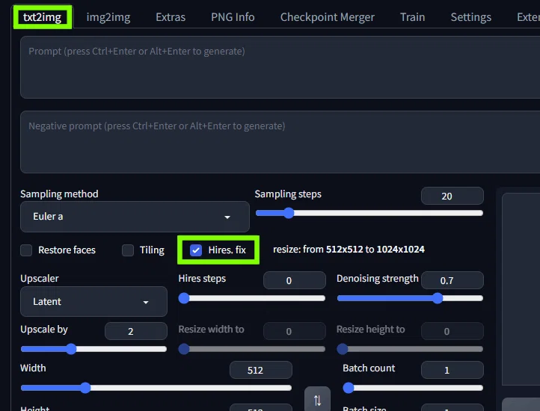Adjust the Width slider
This screenshot has height=411, width=540.
click(156, 388)
